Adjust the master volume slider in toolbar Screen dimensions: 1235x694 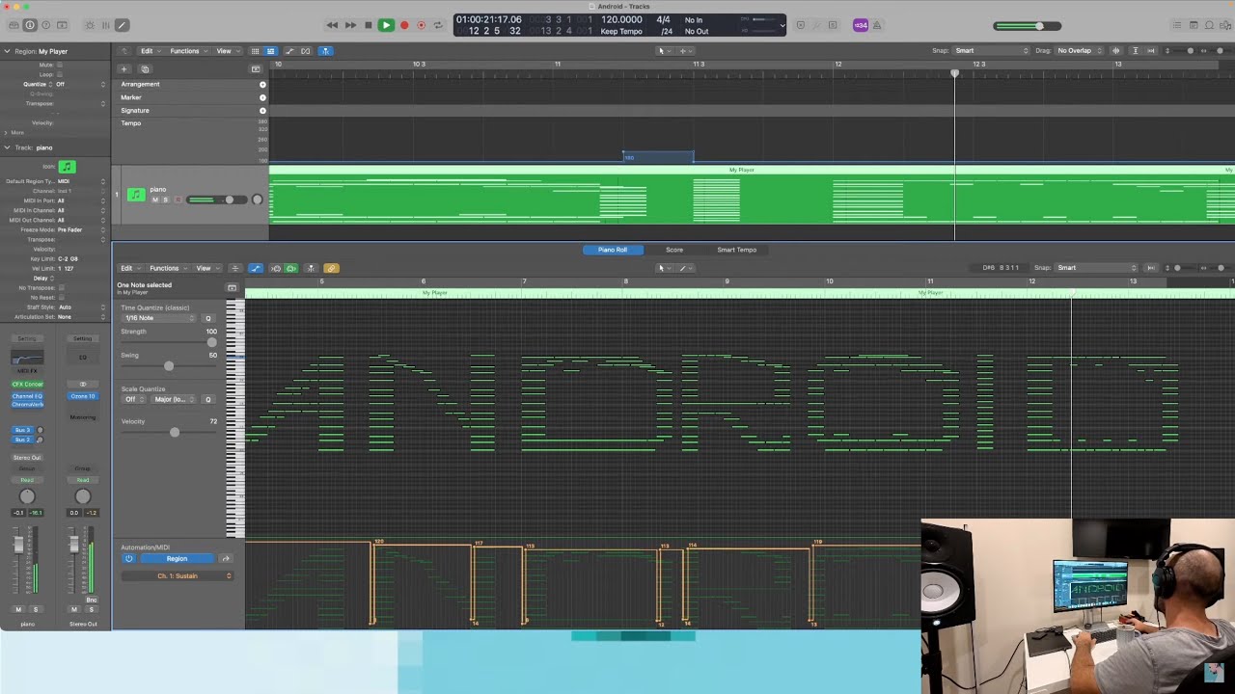pyautogui.click(x=1028, y=26)
